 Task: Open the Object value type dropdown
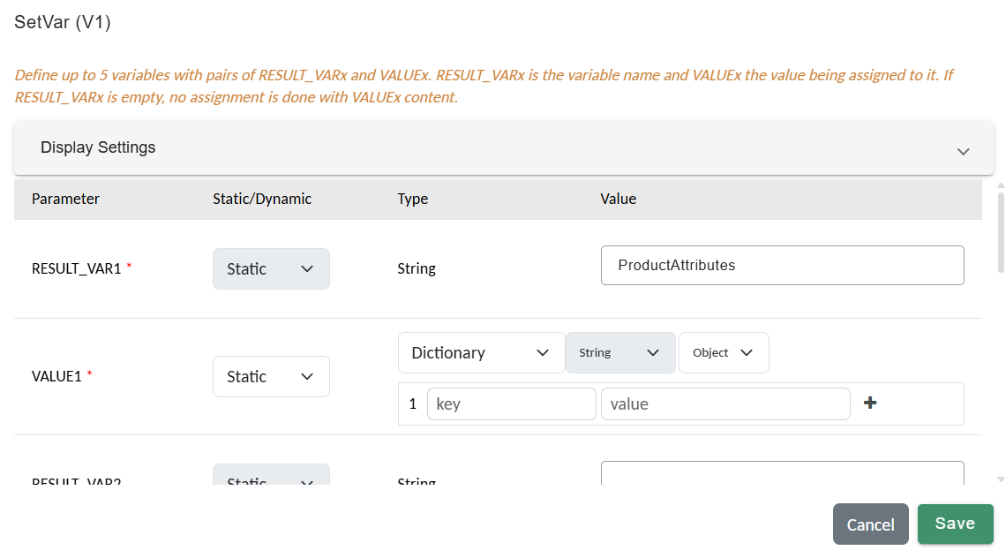723,352
